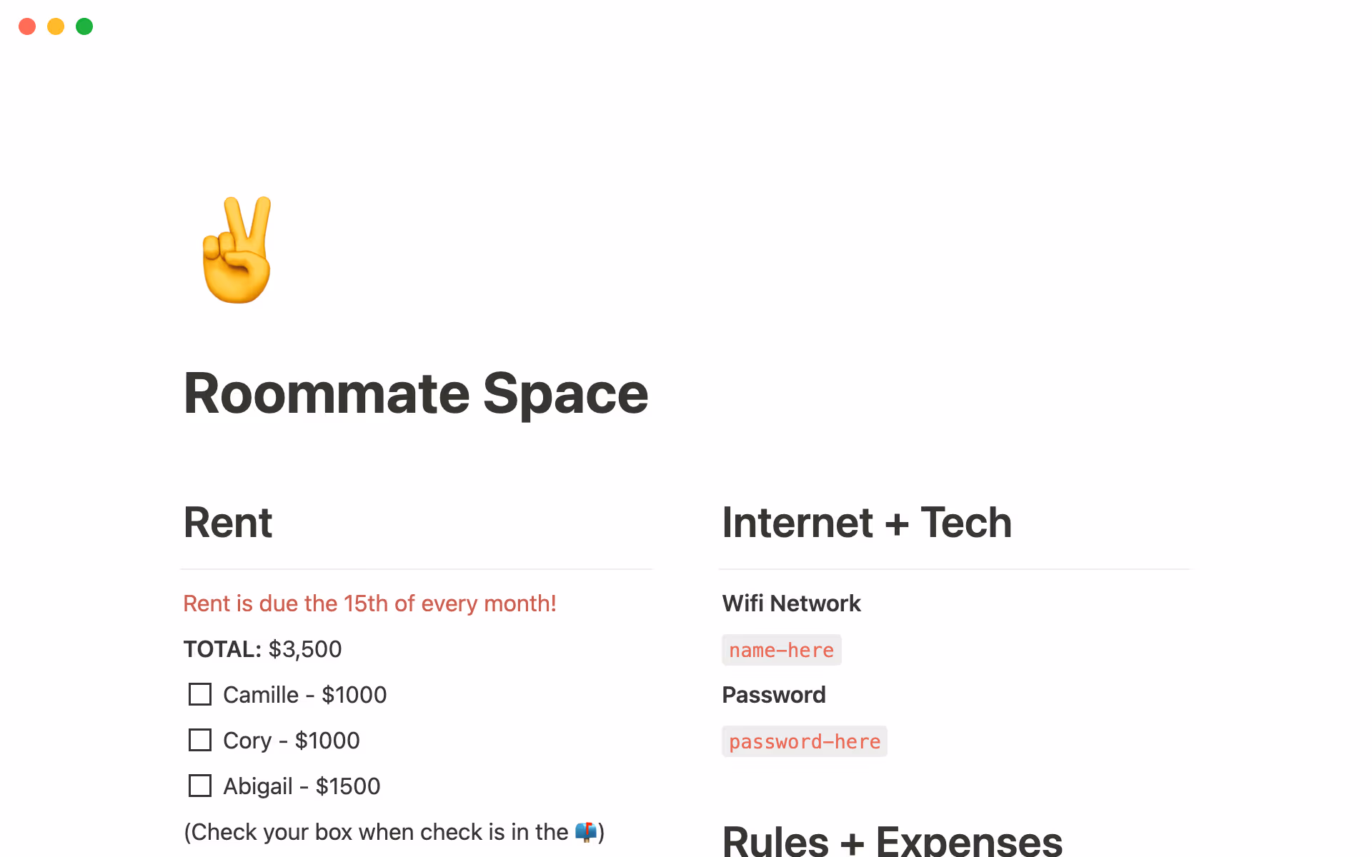Screen dimensions: 1372x857
Task: Click the Internet + Tech heading
Action: pos(867,523)
